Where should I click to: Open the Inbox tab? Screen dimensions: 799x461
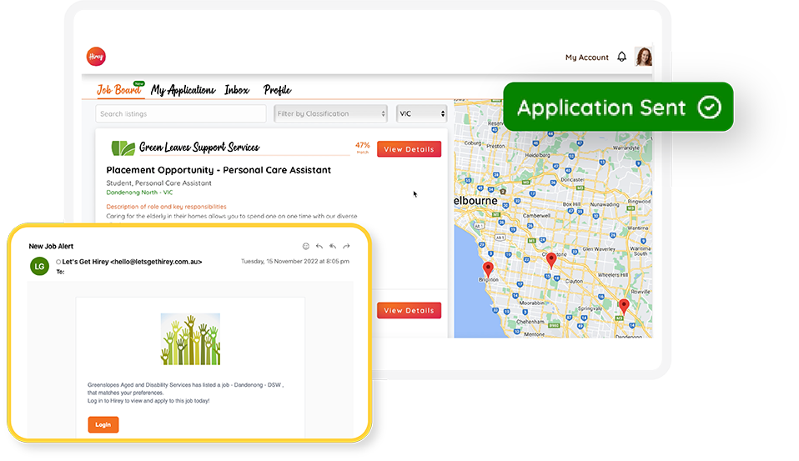tap(237, 90)
